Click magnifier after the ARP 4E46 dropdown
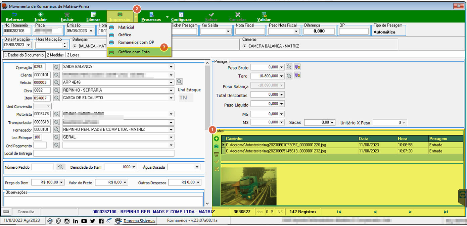The image size is (467, 226). (x=180, y=81)
